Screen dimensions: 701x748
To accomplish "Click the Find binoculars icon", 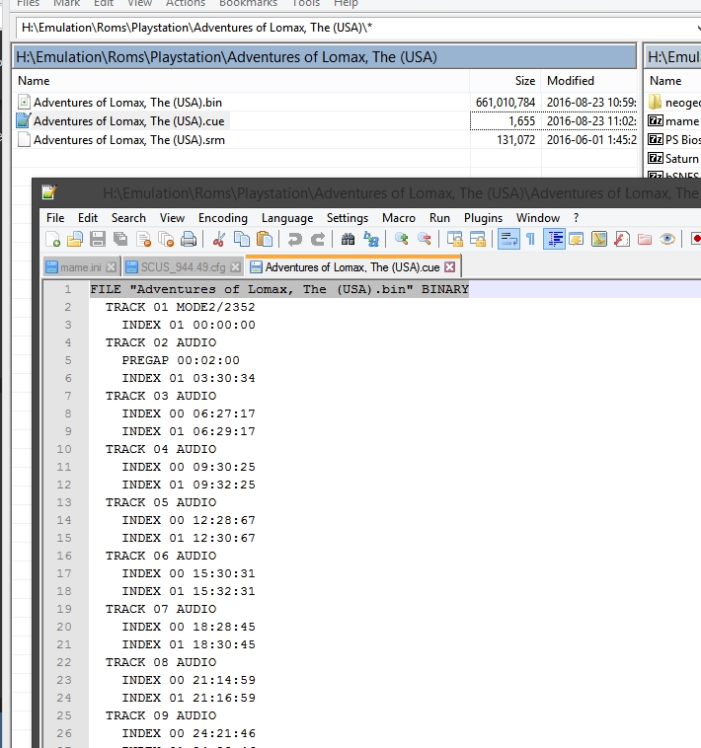I will click(x=348, y=239).
